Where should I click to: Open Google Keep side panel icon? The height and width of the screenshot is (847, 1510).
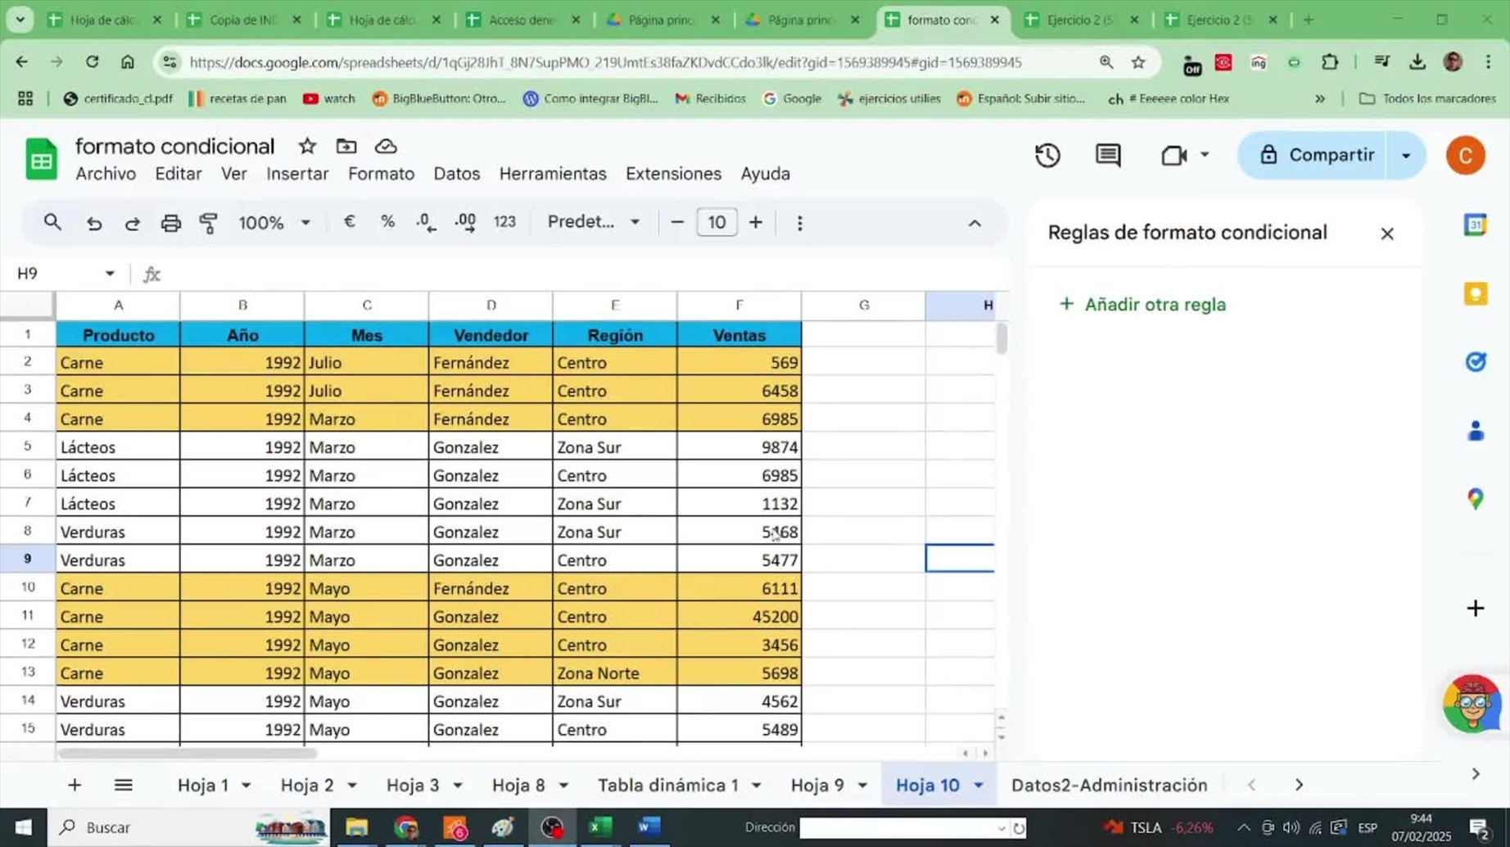pyautogui.click(x=1475, y=293)
